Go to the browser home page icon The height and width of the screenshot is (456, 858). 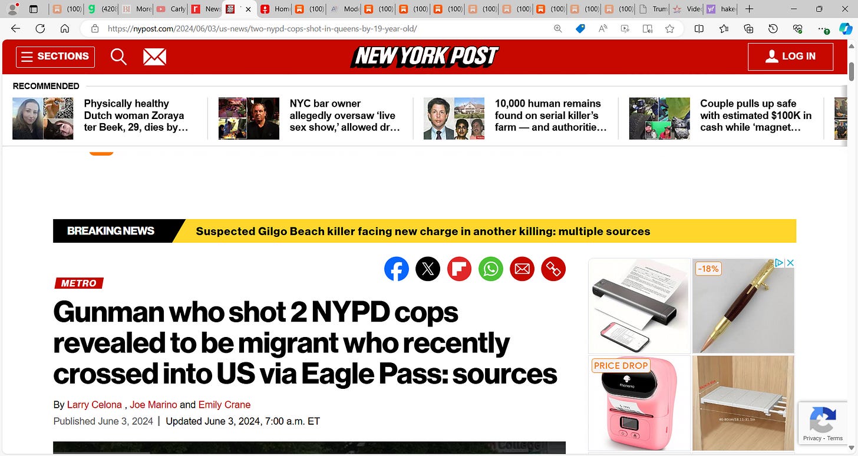65,28
